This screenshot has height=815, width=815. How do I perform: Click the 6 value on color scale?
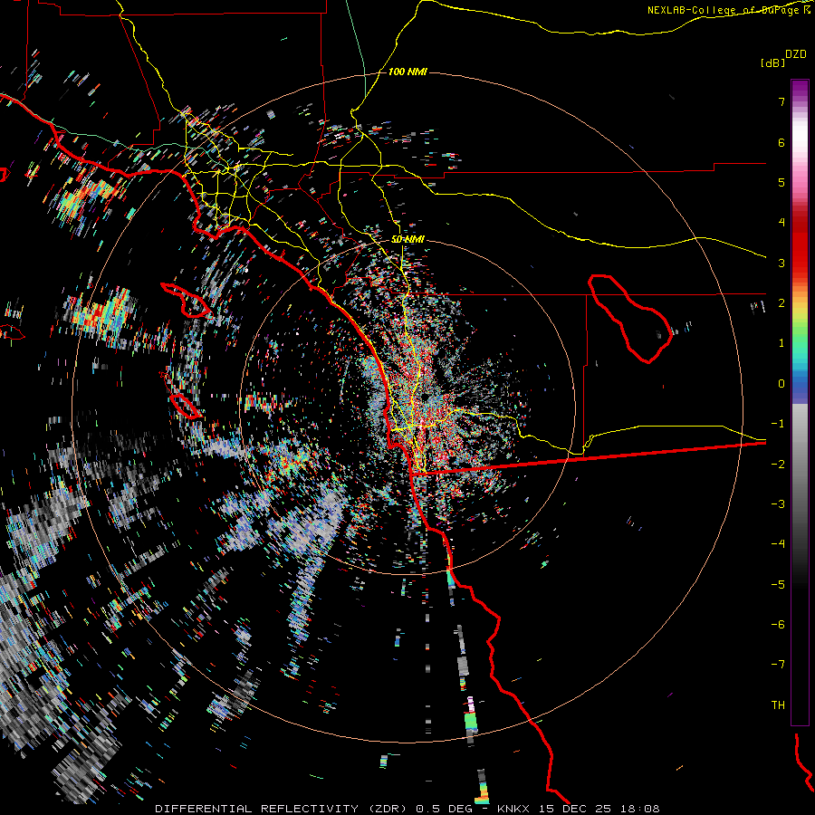pos(781,142)
